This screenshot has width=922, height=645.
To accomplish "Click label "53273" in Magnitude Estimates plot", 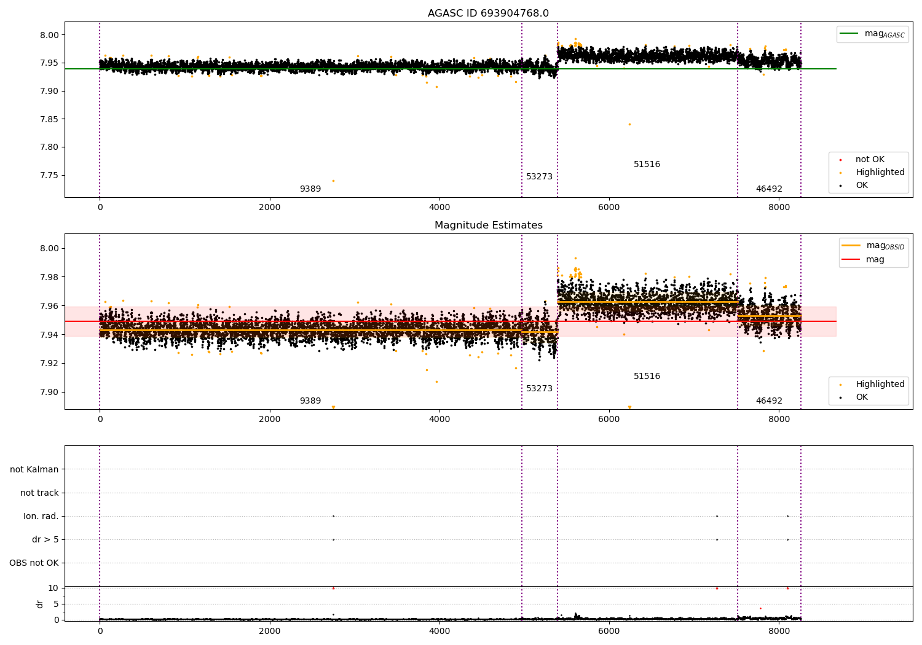I will point(539,389).
